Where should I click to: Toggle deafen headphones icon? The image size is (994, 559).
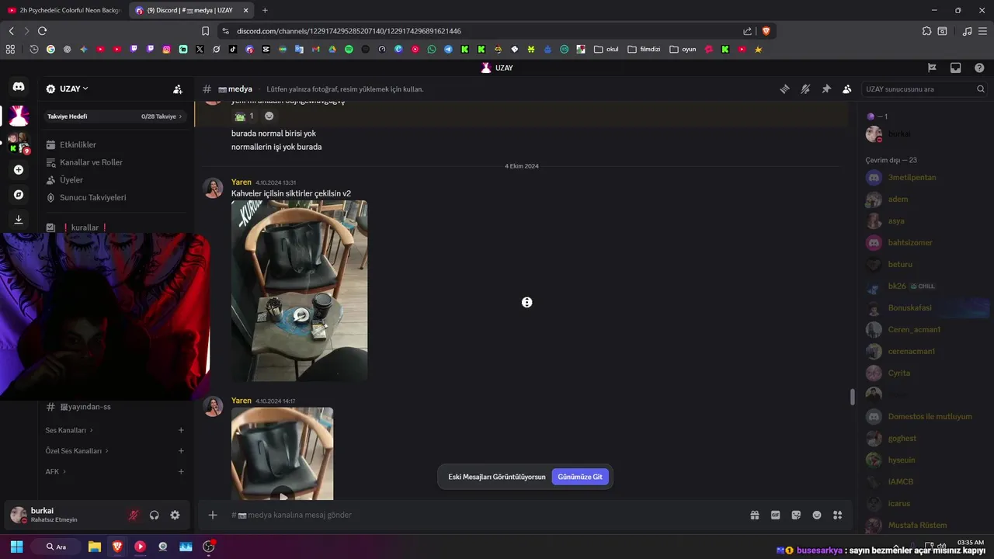[155, 515]
